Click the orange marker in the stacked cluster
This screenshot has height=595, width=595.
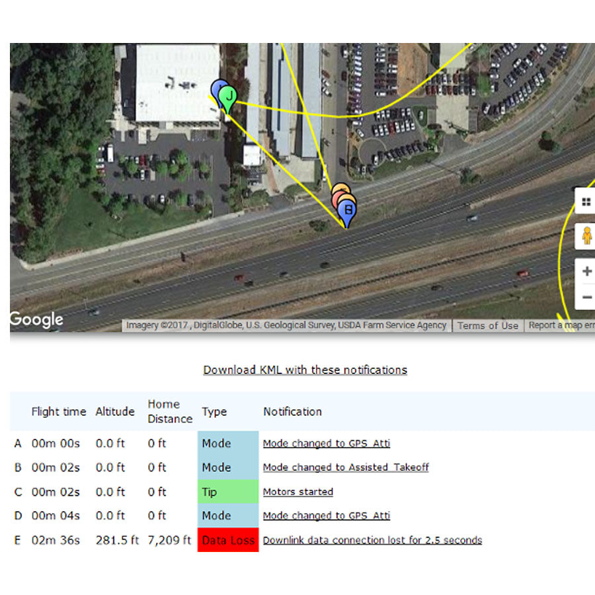point(339,190)
